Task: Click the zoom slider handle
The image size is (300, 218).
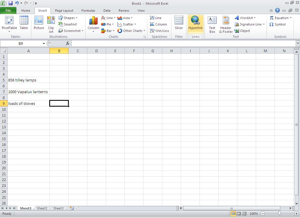Action: click(x=279, y=214)
